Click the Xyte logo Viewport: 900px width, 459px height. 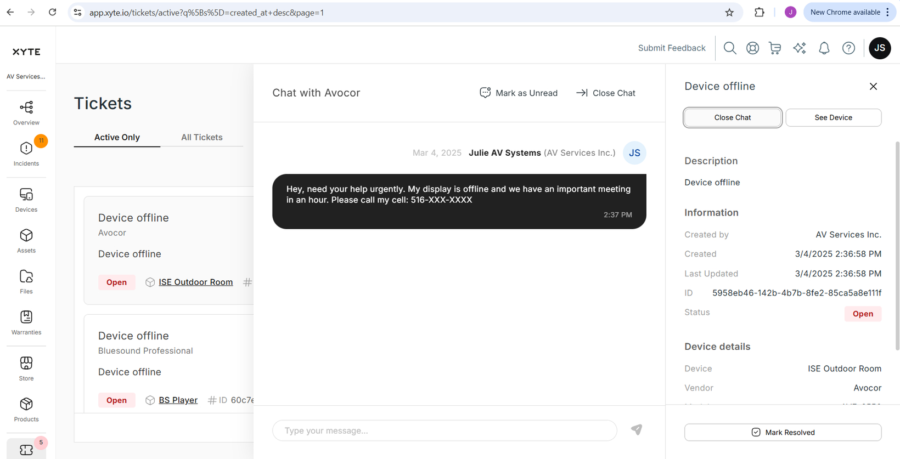pyautogui.click(x=26, y=52)
